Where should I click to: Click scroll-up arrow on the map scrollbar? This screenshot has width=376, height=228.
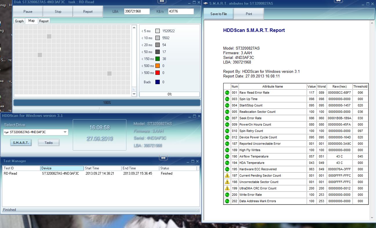134,28
